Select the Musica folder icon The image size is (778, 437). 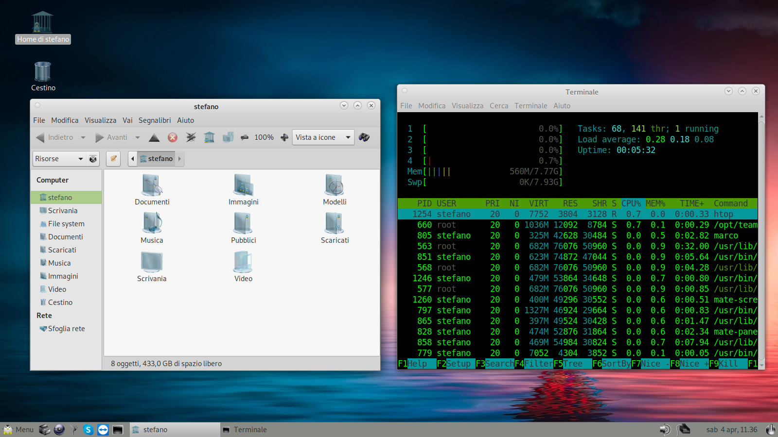click(152, 228)
